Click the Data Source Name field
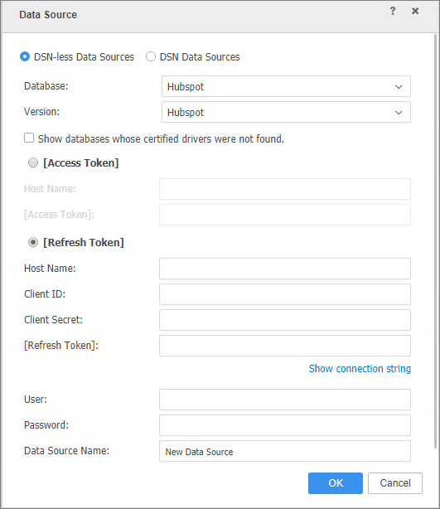 [285, 451]
